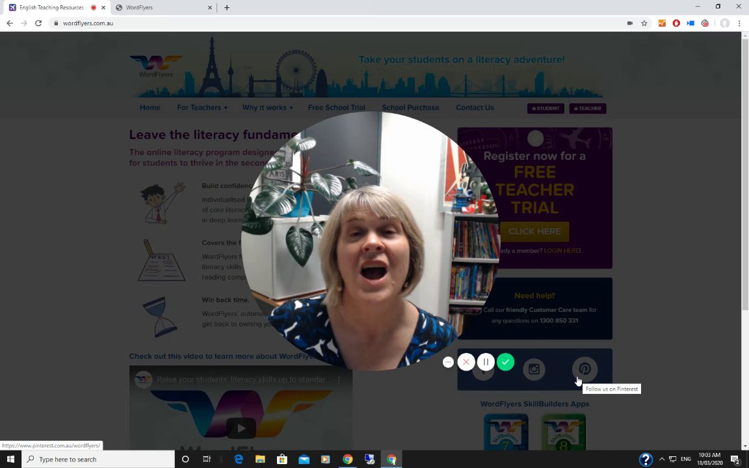Open the Chrome profile avatar

click(725, 23)
